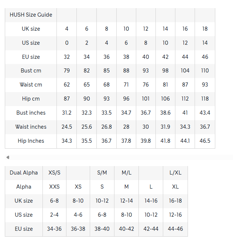Select the XS/S dual alpha cell

click(54, 173)
